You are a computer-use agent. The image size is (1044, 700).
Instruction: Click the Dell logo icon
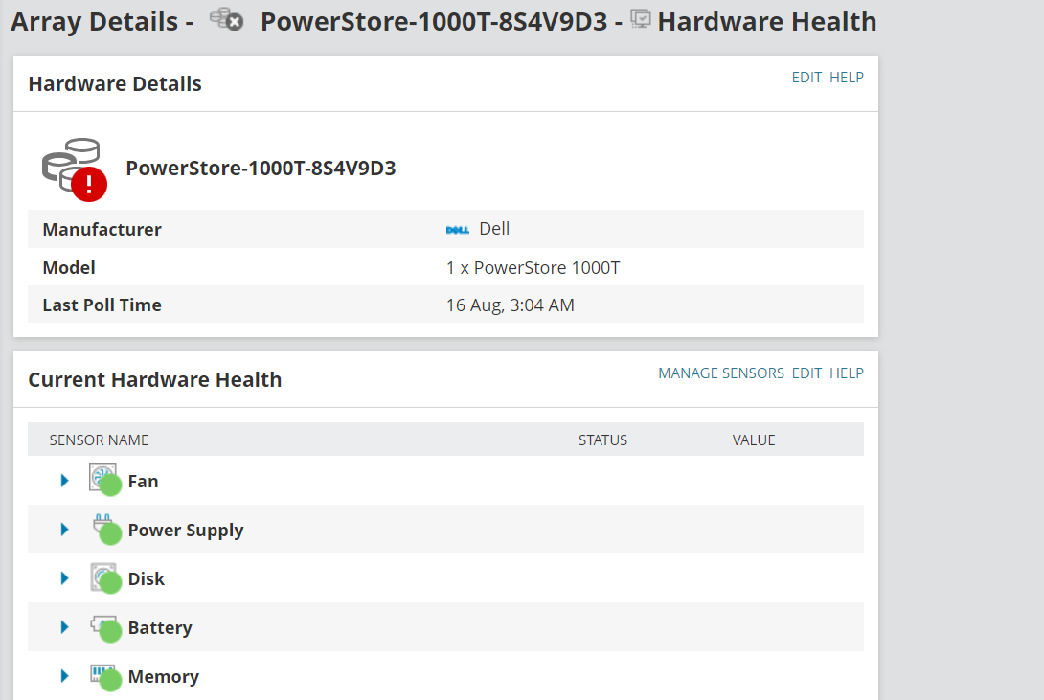[458, 230]
